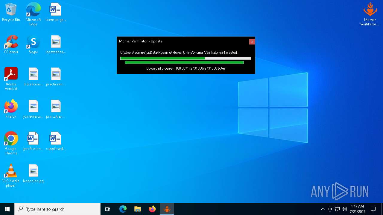Select the leadcolor.jpg file icon
This screenshot has width=383, height=215.
coord(33,174)
